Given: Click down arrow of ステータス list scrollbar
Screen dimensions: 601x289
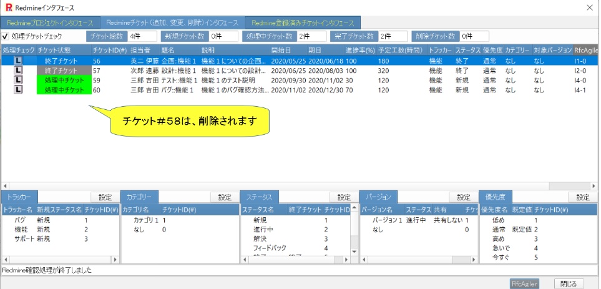Looking at the screenshot, I should click(x=354, y=252).
